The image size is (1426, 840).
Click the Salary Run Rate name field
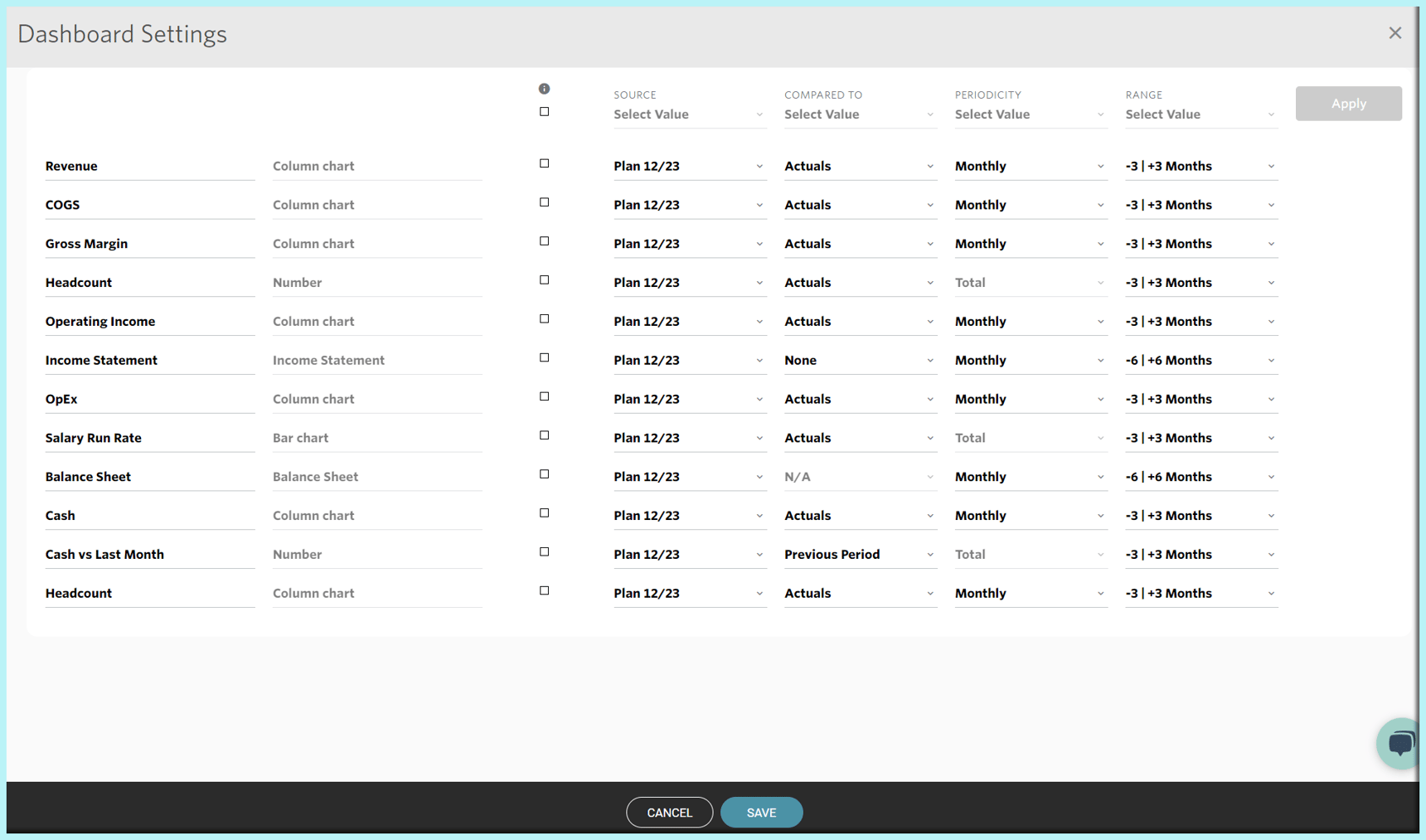point(149,438)
